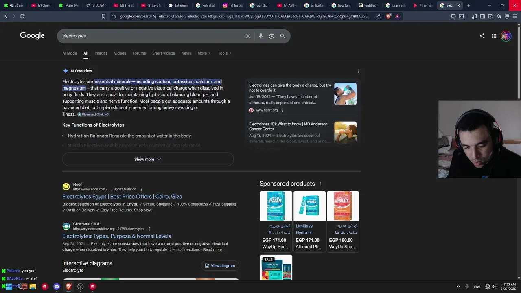Select the Images search tab
This screenshot has height=293, width=521.
(101, 53)
